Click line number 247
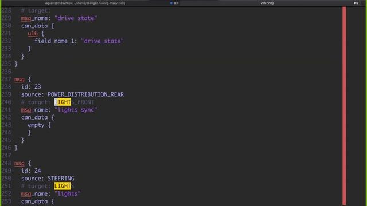The image size is (367, 206). pyautogui.click(x=6, y=155)
